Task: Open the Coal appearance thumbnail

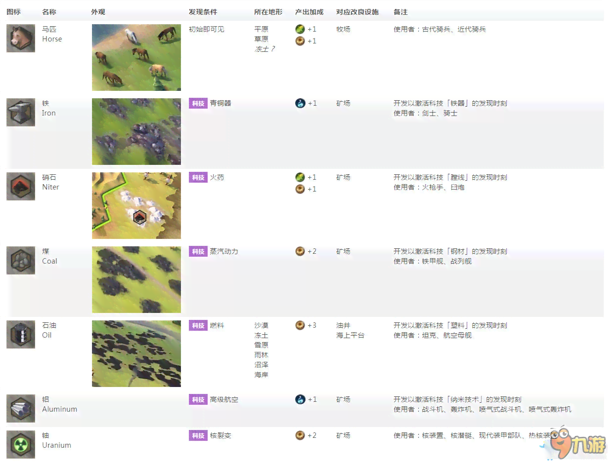Action: [136, 280]
